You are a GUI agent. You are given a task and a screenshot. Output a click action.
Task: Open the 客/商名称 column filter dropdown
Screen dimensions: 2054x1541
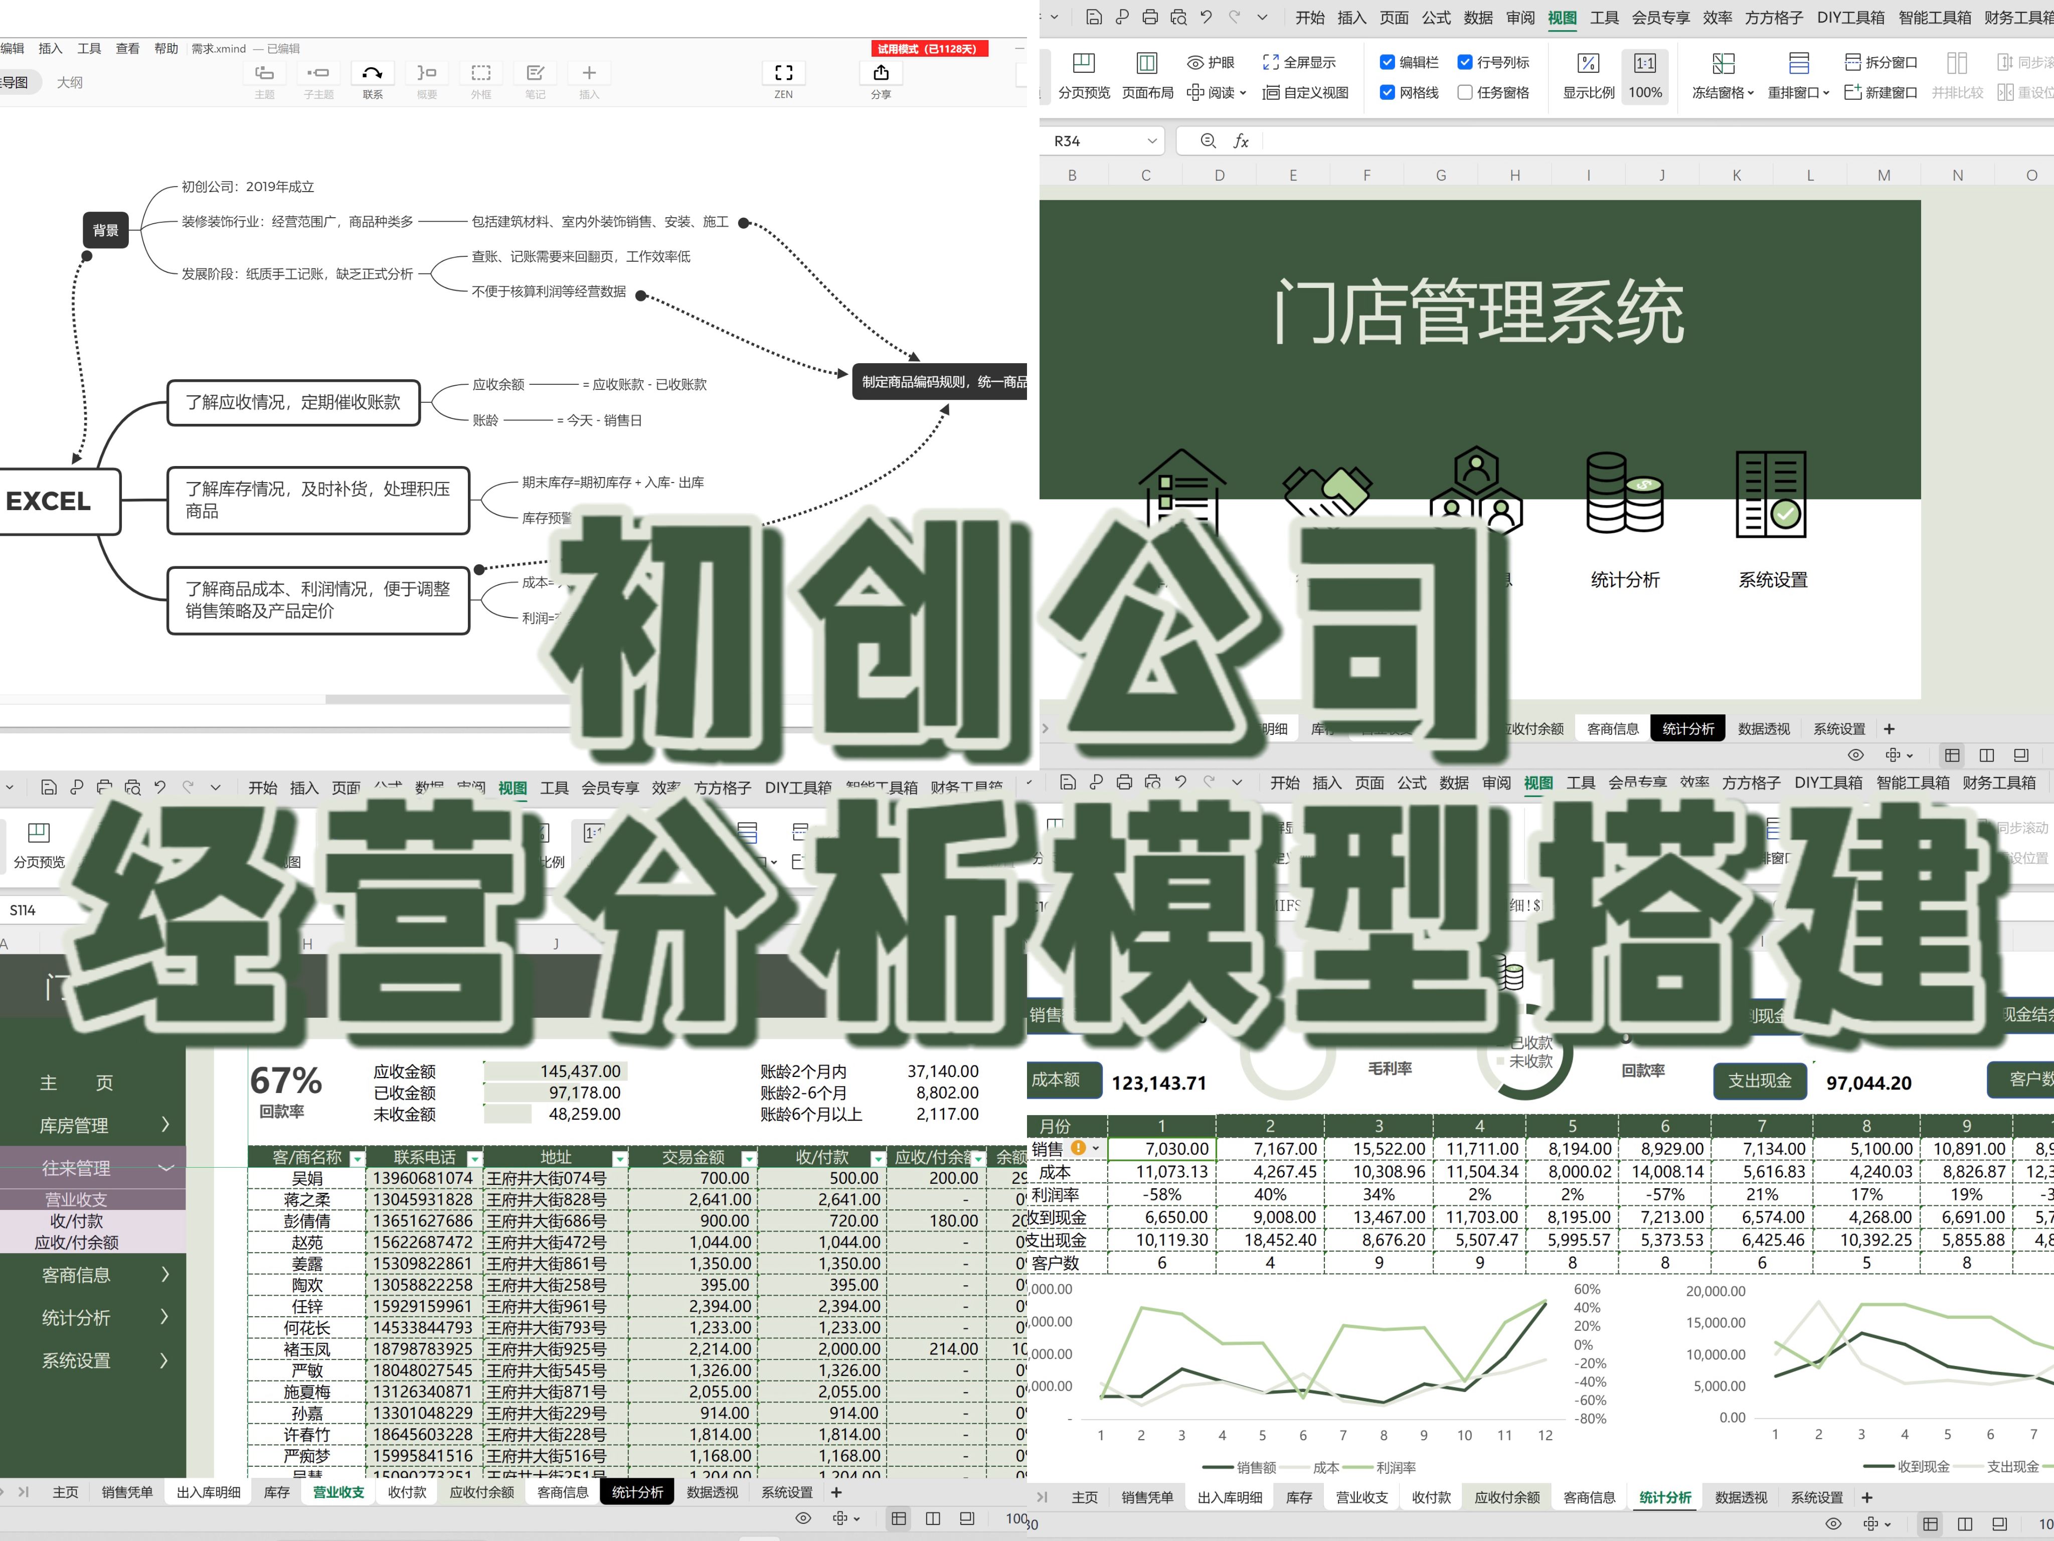pos(359,1158)
